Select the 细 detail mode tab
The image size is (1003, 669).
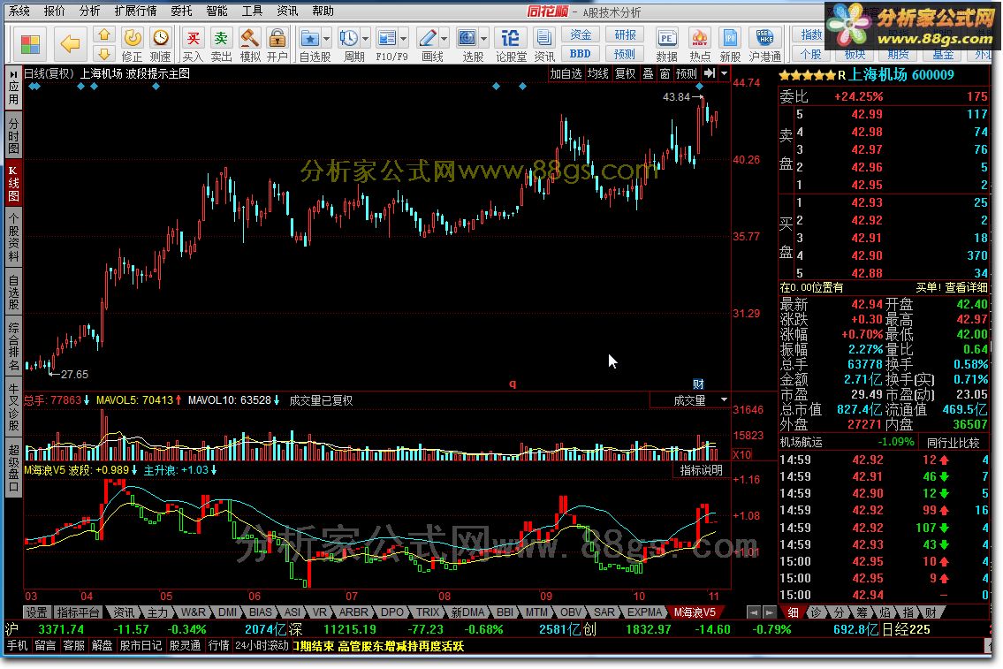pos(794,612)
